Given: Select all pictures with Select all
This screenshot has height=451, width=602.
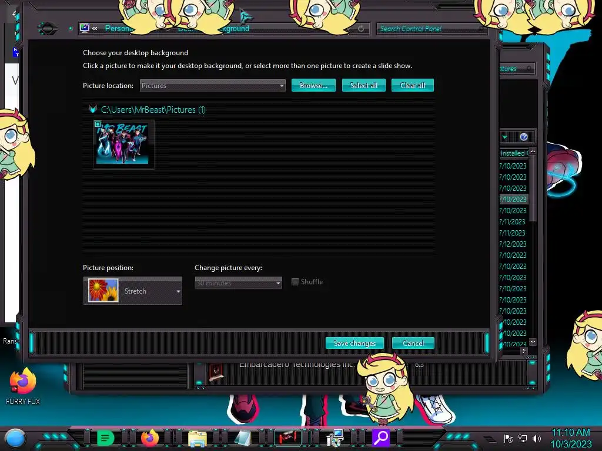Looking at the screenshot, I should coord(363,85).
